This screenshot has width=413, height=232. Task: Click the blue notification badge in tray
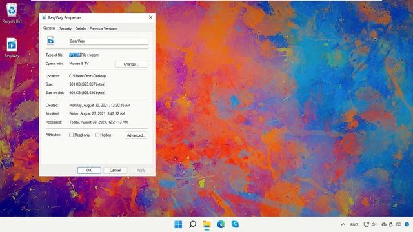pyautogui.click(x=407, y=224)
